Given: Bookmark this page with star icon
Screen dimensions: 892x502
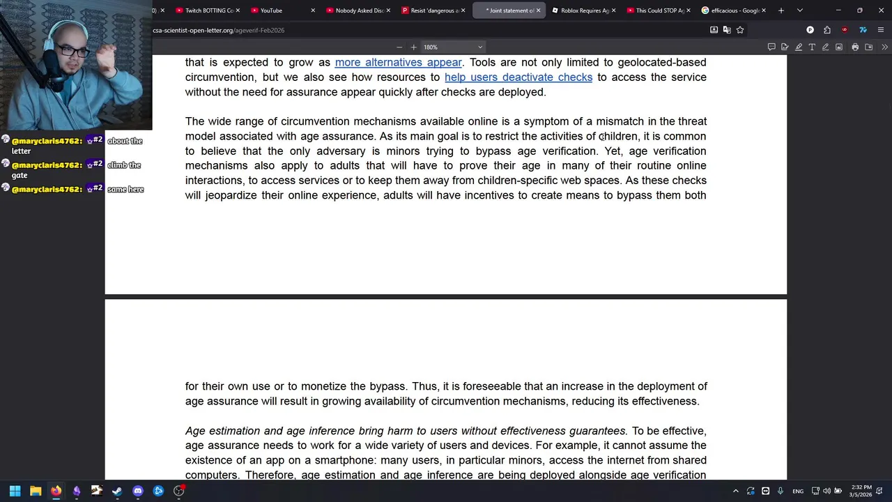Looking at the screenshot, I should coord(740,30).
